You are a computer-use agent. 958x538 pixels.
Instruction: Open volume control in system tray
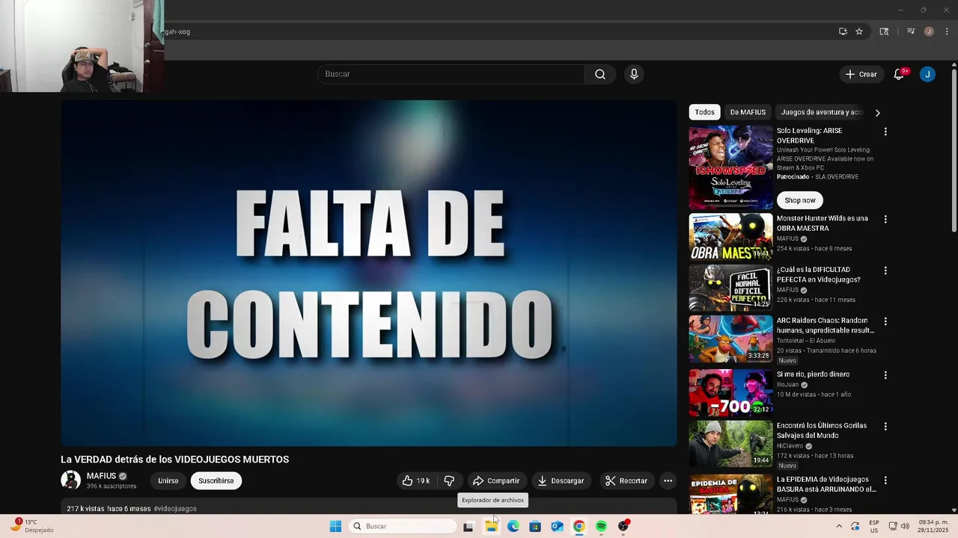tap(905, 526)
